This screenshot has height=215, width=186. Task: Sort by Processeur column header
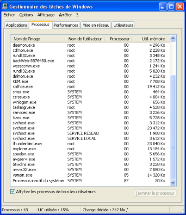click(x=118, y=39)
